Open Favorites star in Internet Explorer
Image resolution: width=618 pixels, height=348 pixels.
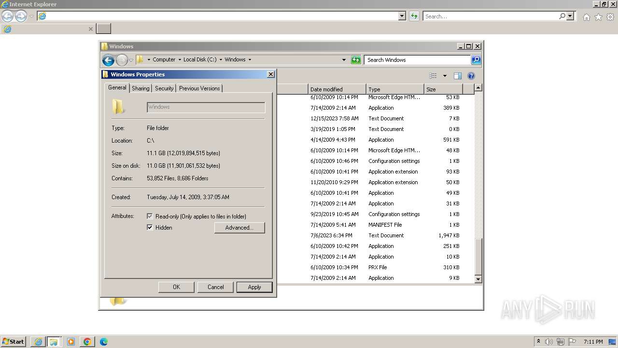click(598, 17)
